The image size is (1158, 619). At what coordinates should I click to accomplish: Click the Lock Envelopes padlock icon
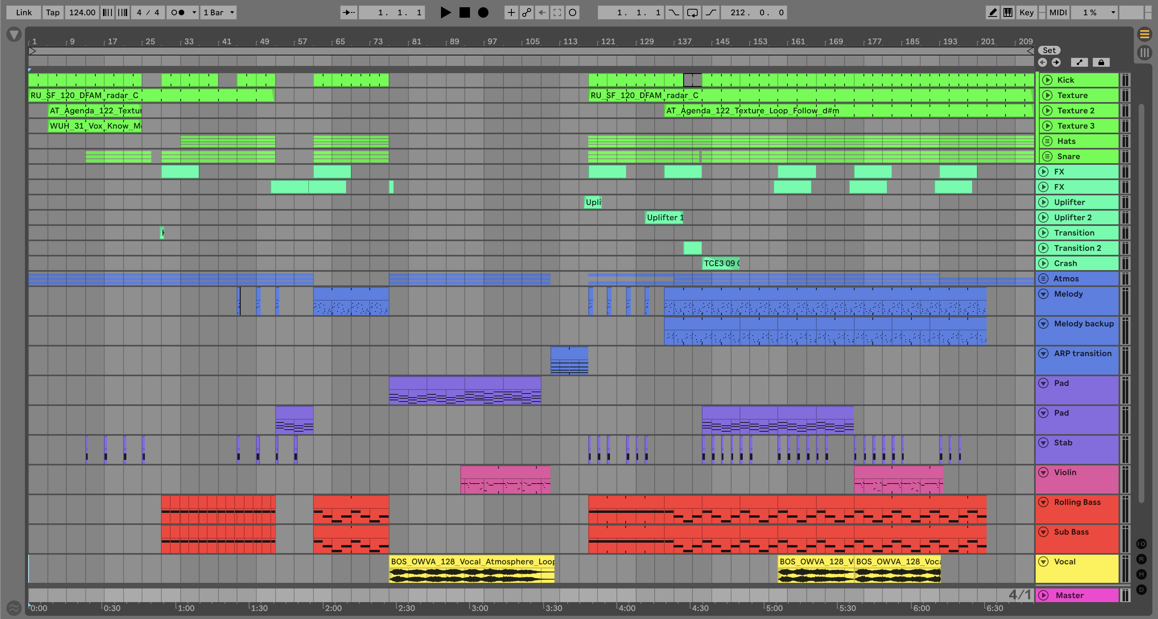point(1101,62)
